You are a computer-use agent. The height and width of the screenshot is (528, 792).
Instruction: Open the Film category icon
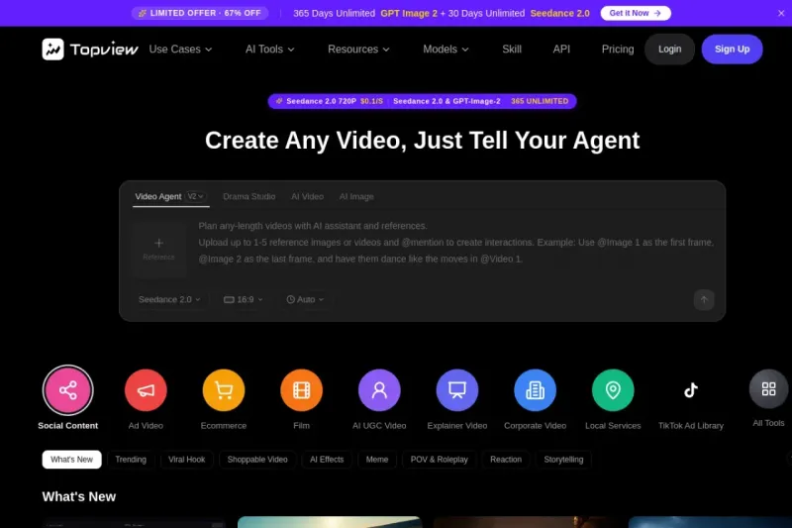click(x=301, y=390)
